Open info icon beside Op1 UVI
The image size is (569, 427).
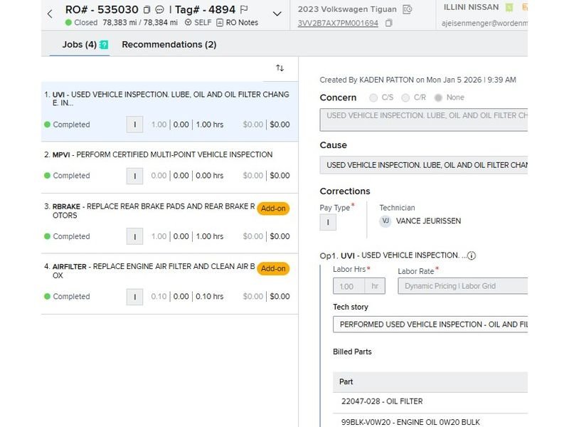coord(472,255)
